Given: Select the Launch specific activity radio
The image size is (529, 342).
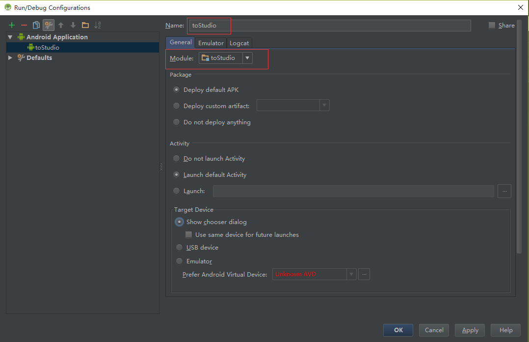Looking at the screenshot, I should coord(176,191).
